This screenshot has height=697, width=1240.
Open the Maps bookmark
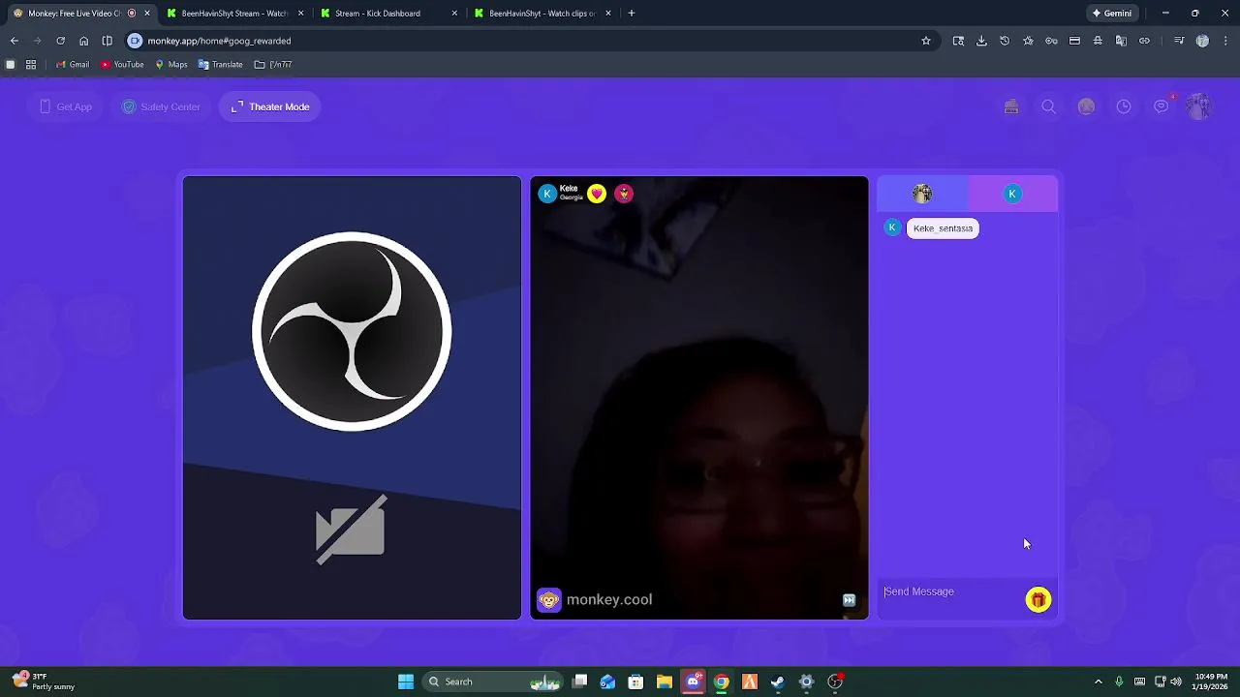[x=170, y=65]
